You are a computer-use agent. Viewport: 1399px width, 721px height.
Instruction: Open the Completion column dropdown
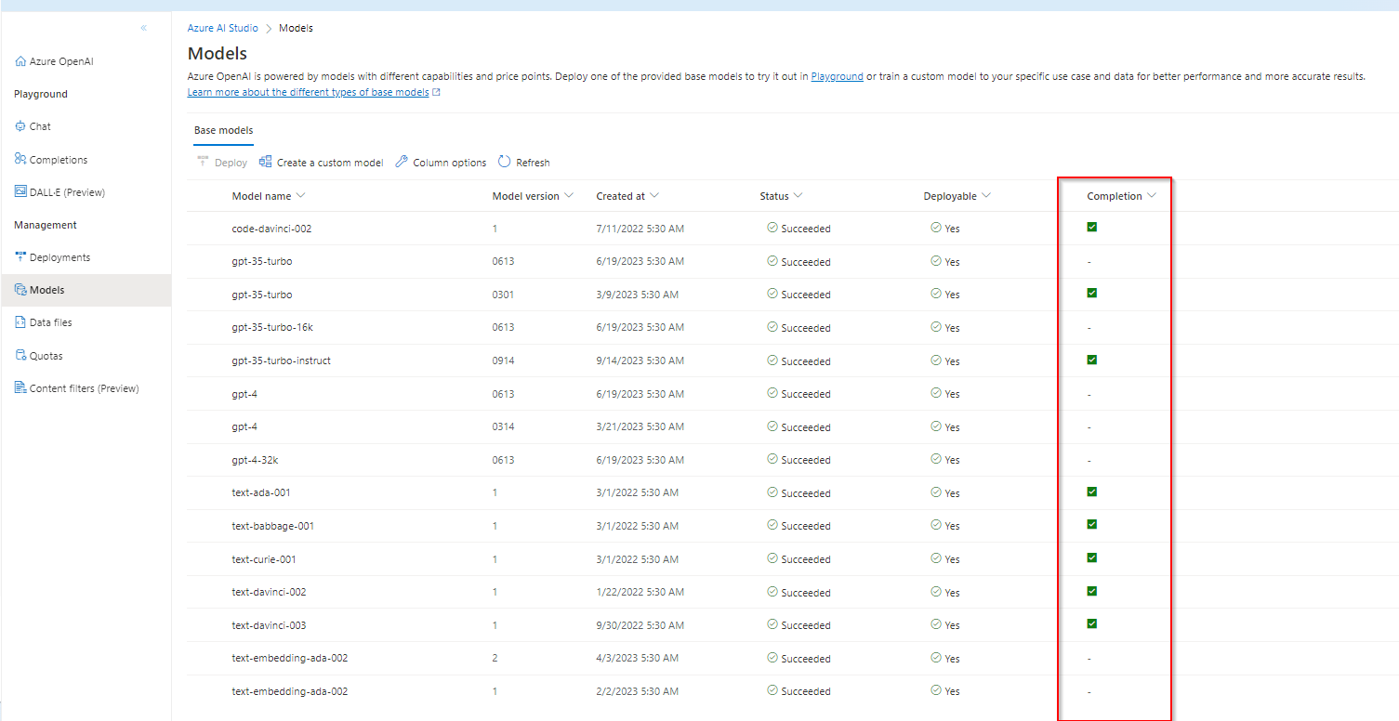(x=1152, y=196)
